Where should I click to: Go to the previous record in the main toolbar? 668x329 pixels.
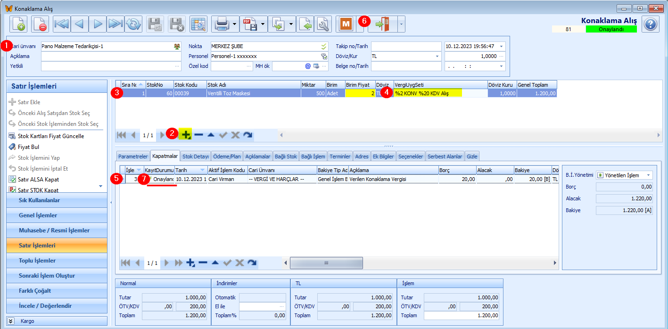point(79,24)
